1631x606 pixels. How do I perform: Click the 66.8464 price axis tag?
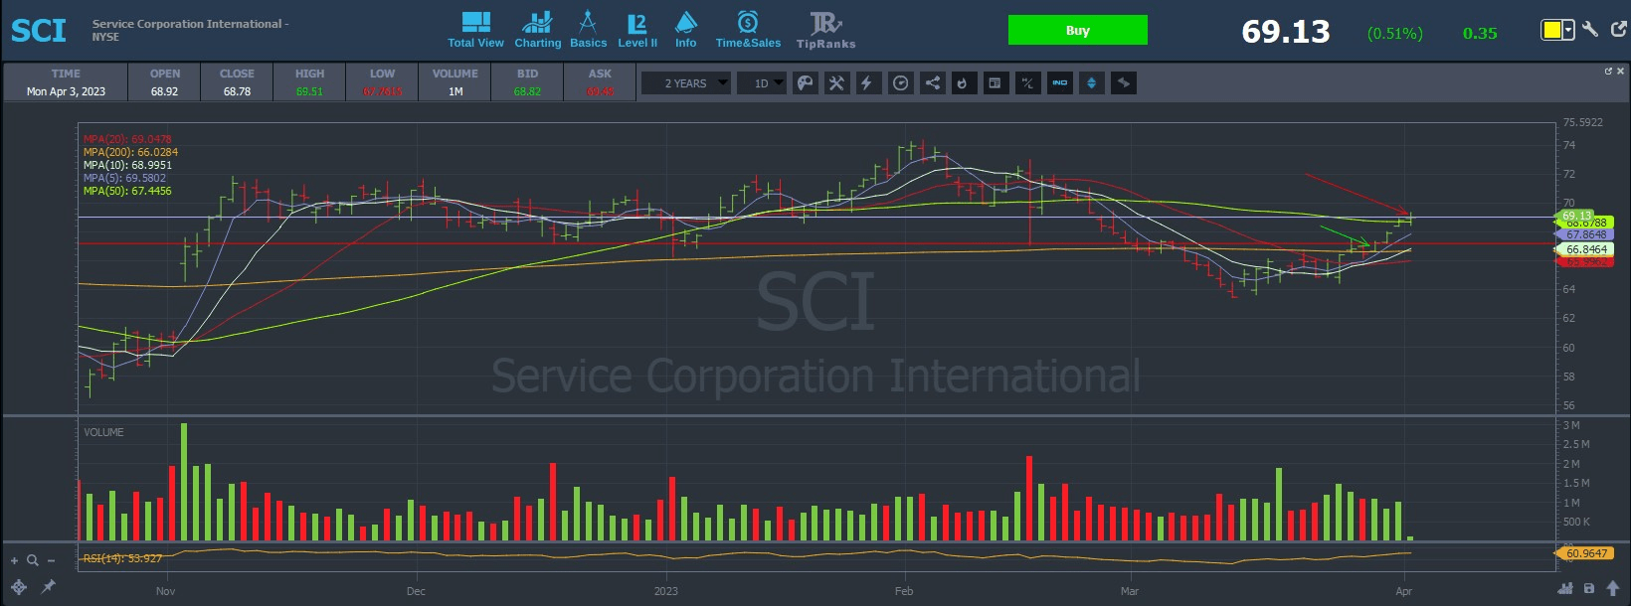click(x=1585, y=249)
